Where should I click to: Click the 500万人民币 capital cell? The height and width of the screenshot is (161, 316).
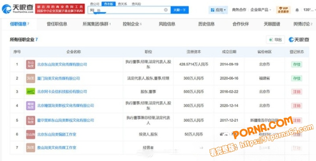point(194,92)
